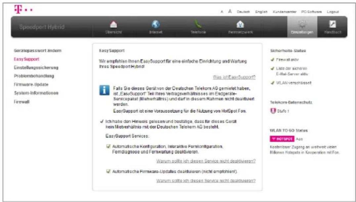Open the Handbuch icon

[333, 24]
